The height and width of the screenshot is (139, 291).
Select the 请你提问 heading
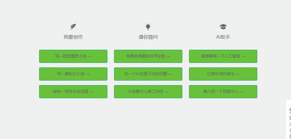click(148, 37)
